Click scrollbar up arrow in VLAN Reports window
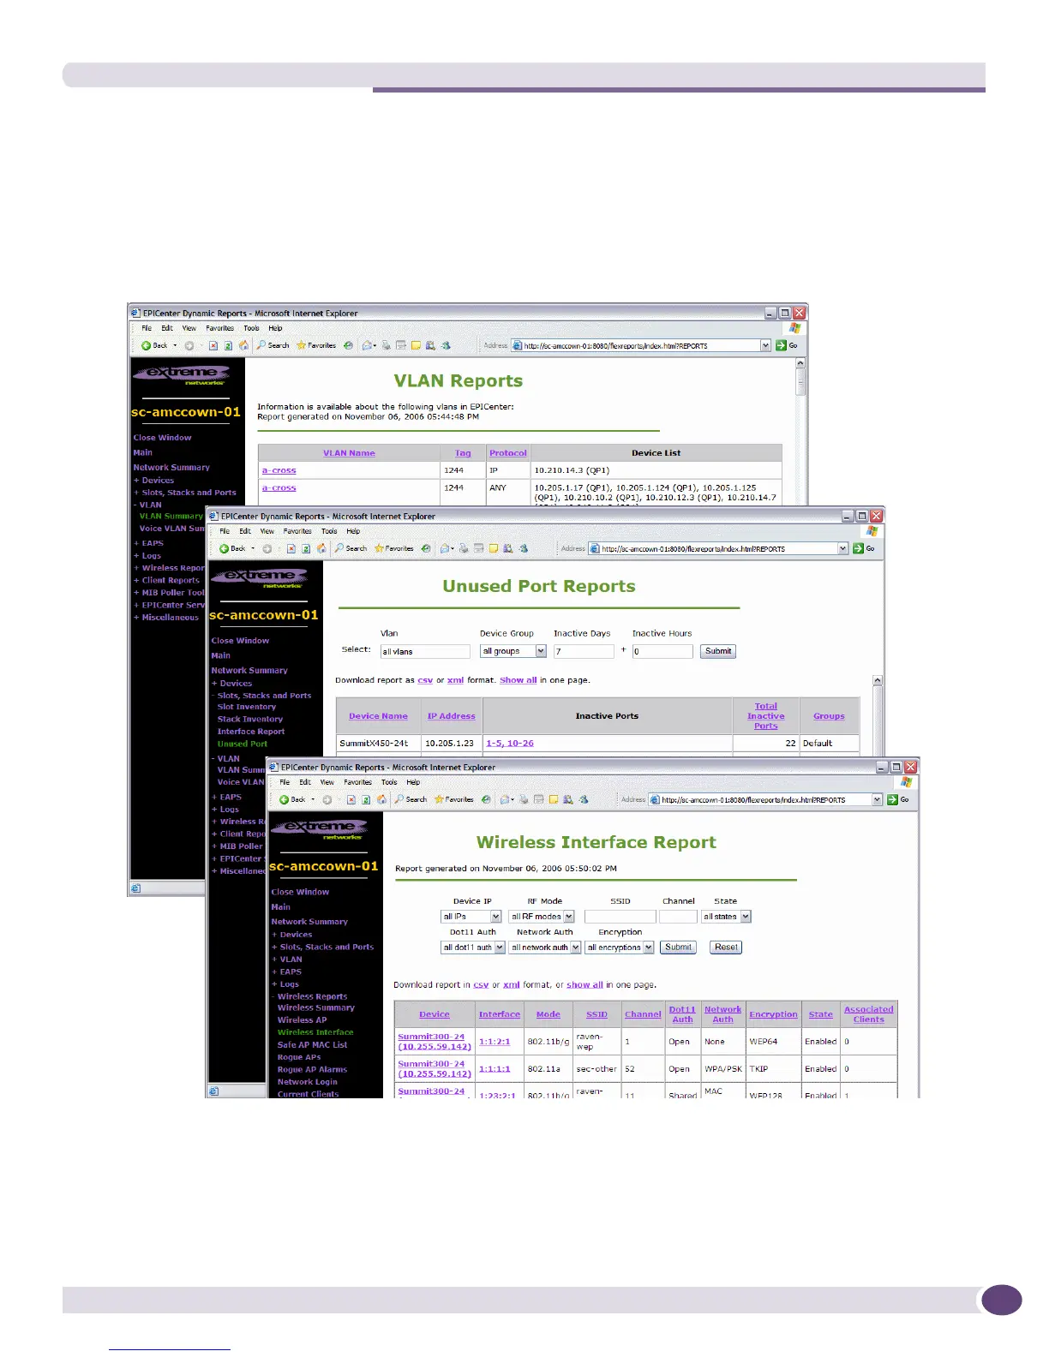 click(800, 363)
